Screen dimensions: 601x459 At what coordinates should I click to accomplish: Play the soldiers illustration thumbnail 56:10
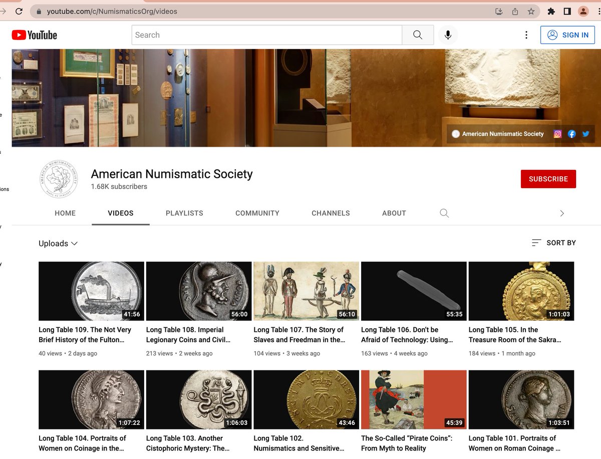tap(307, 291)
